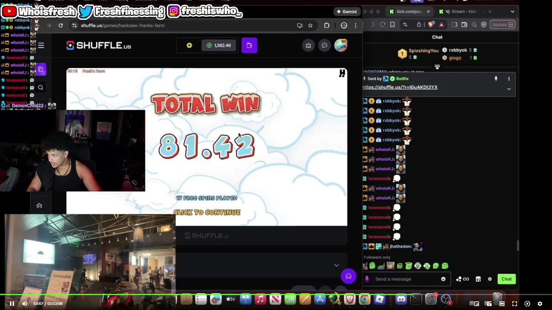Close the kick.com tab
Screen dimensions: 552x310
(428, 12)
